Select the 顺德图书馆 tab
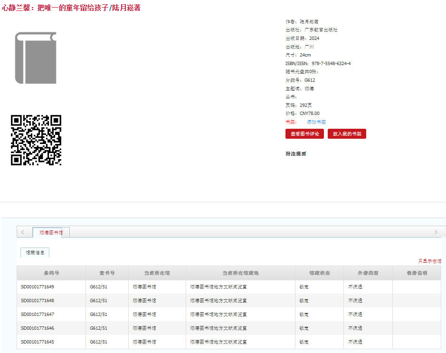This screenshot has width=446, height=353. pyautogui.click(x=51, y=232)
